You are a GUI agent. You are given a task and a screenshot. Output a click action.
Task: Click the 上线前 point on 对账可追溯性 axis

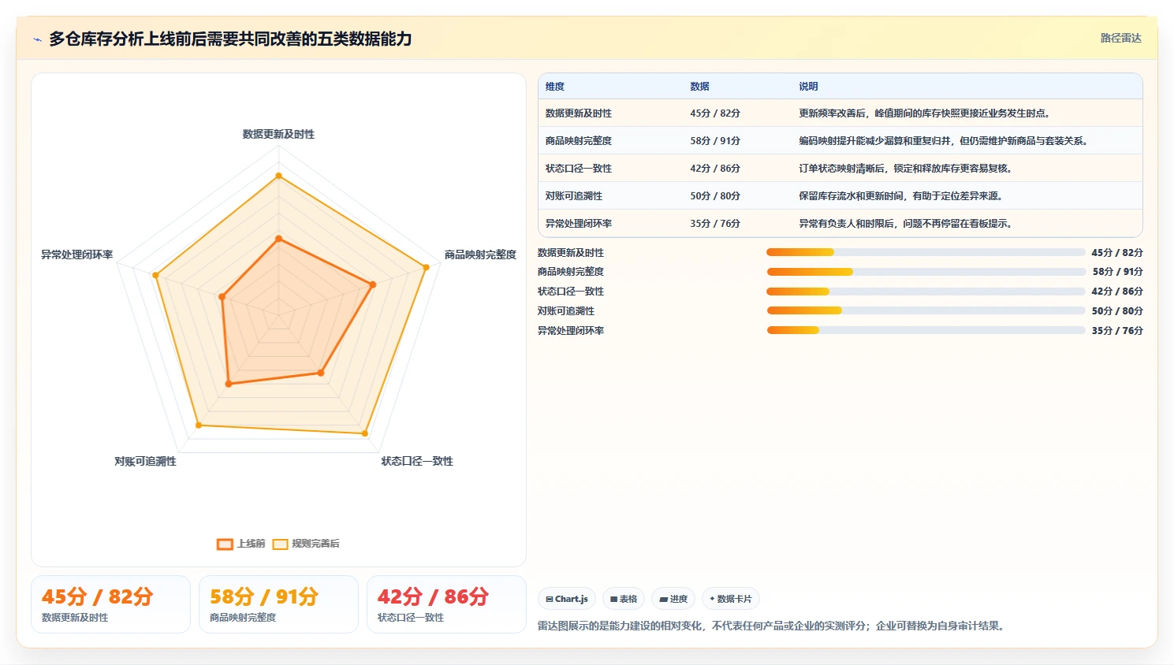(229, 384)
